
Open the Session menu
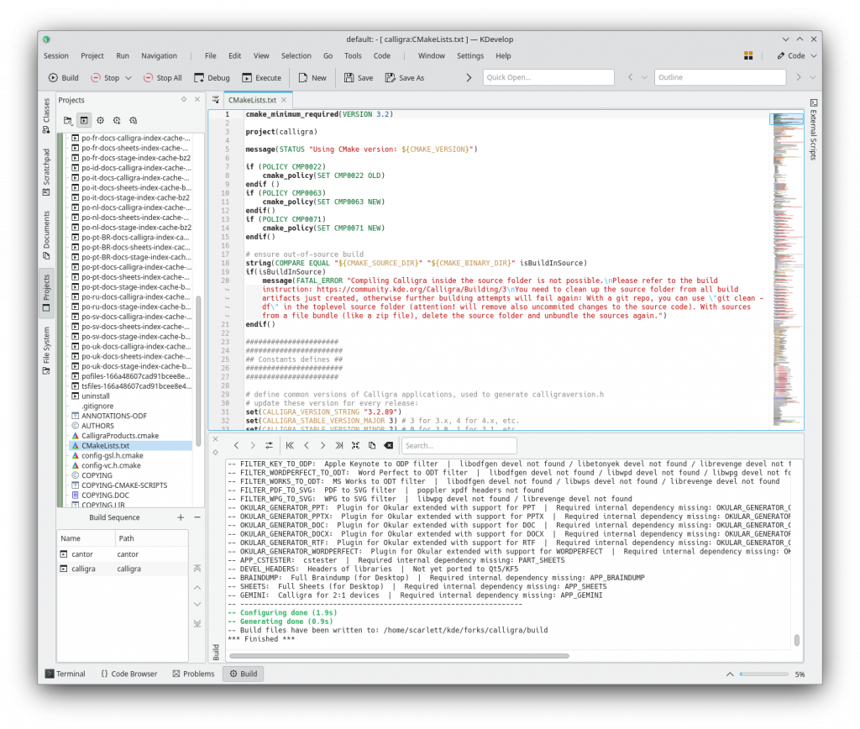tap(56, 55)
